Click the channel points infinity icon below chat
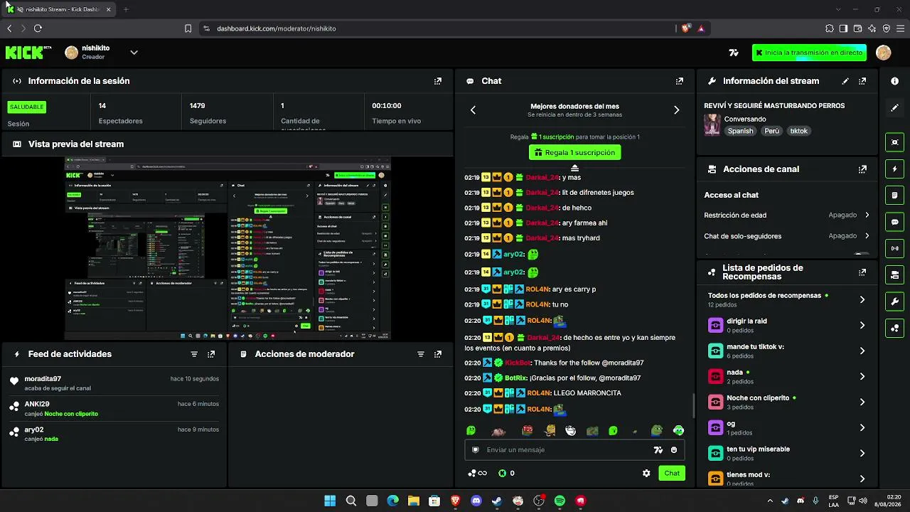Viewport: 910px width, 512px height. point(477,474)
